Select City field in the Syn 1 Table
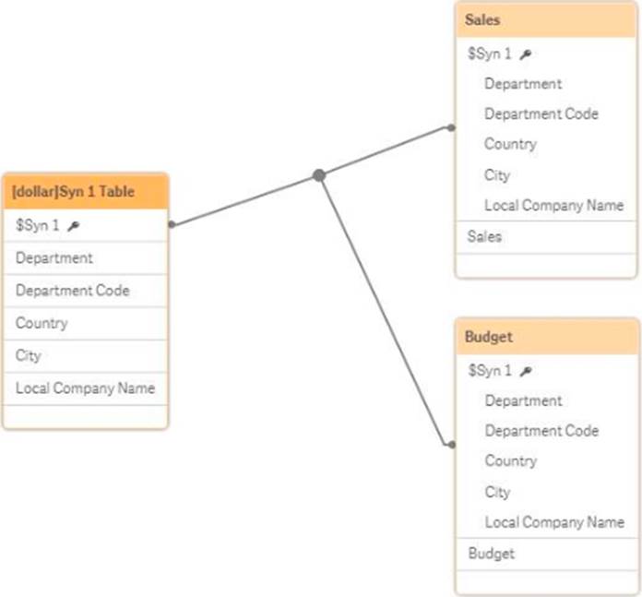The height and width of the screenshot is (597, 642). pos(29,355)
